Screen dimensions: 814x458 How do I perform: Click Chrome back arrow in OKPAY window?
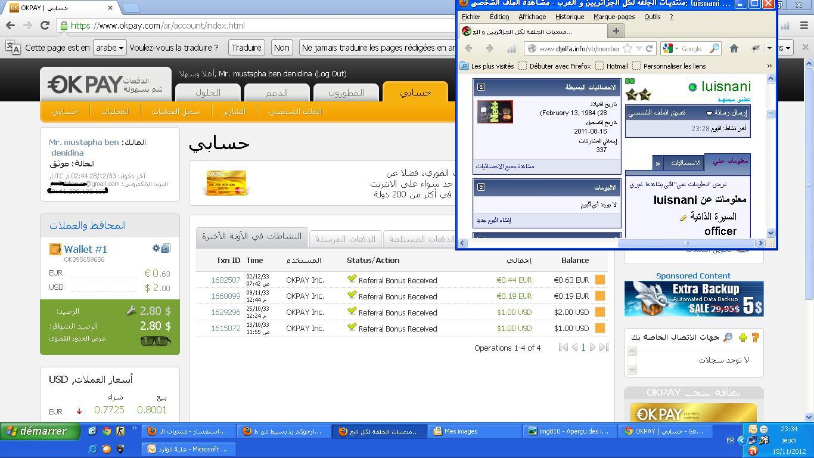click(10, 26)
